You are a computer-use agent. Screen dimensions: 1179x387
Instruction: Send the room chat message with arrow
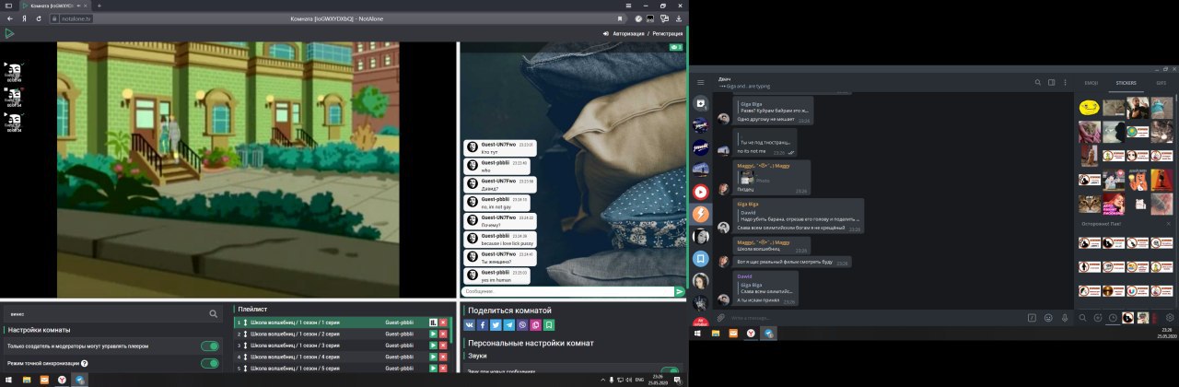680,291
